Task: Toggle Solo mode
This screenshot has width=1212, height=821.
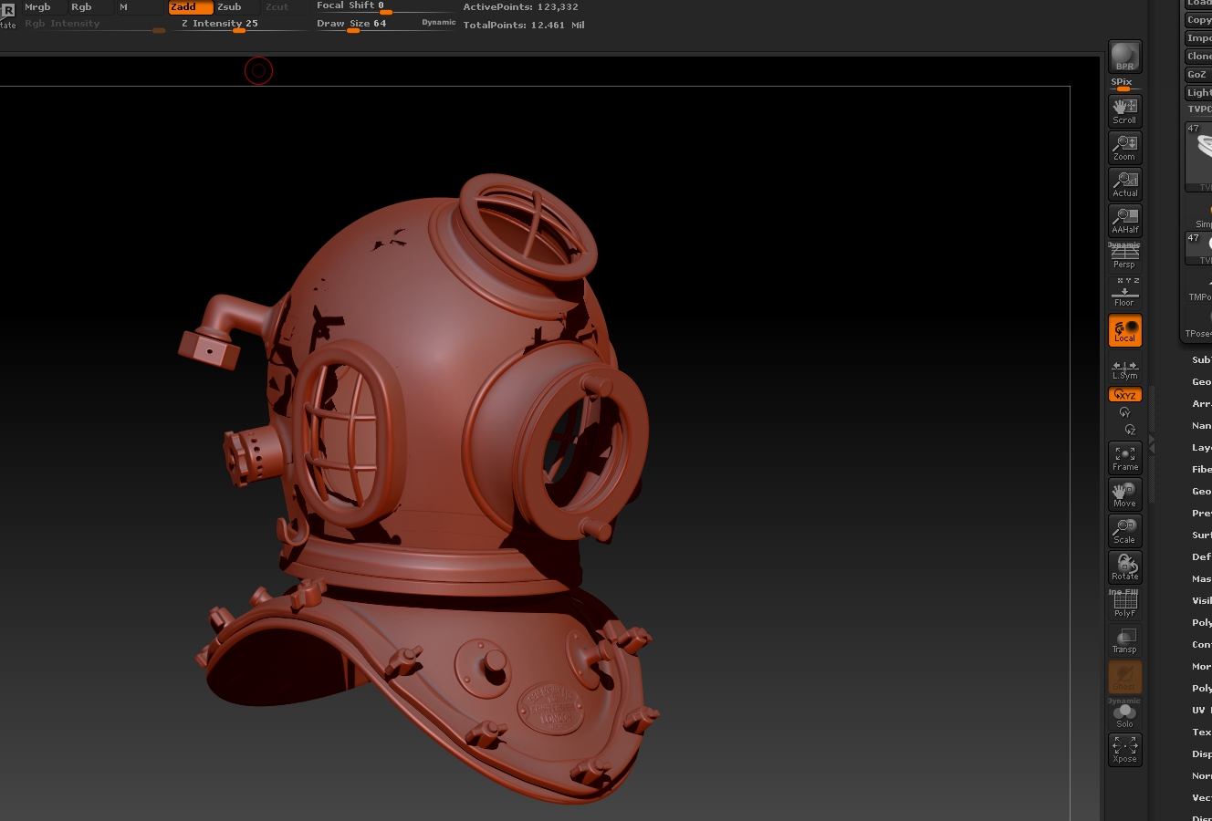Action: (1124, 714)
